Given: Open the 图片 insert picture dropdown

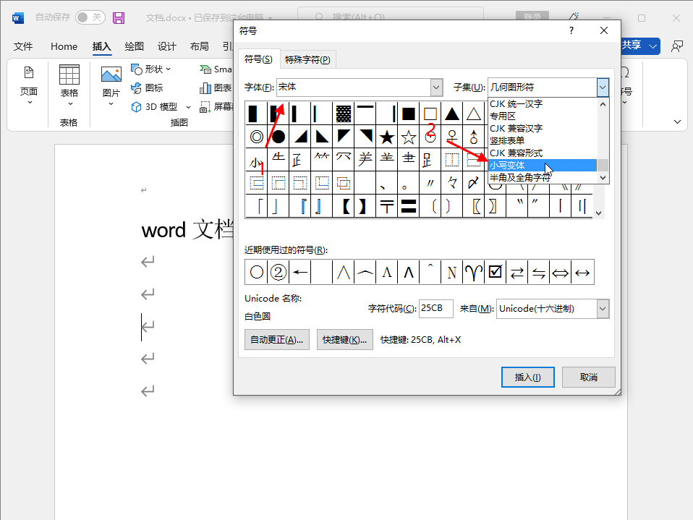Looking at the screenshot, I should 111,86.
